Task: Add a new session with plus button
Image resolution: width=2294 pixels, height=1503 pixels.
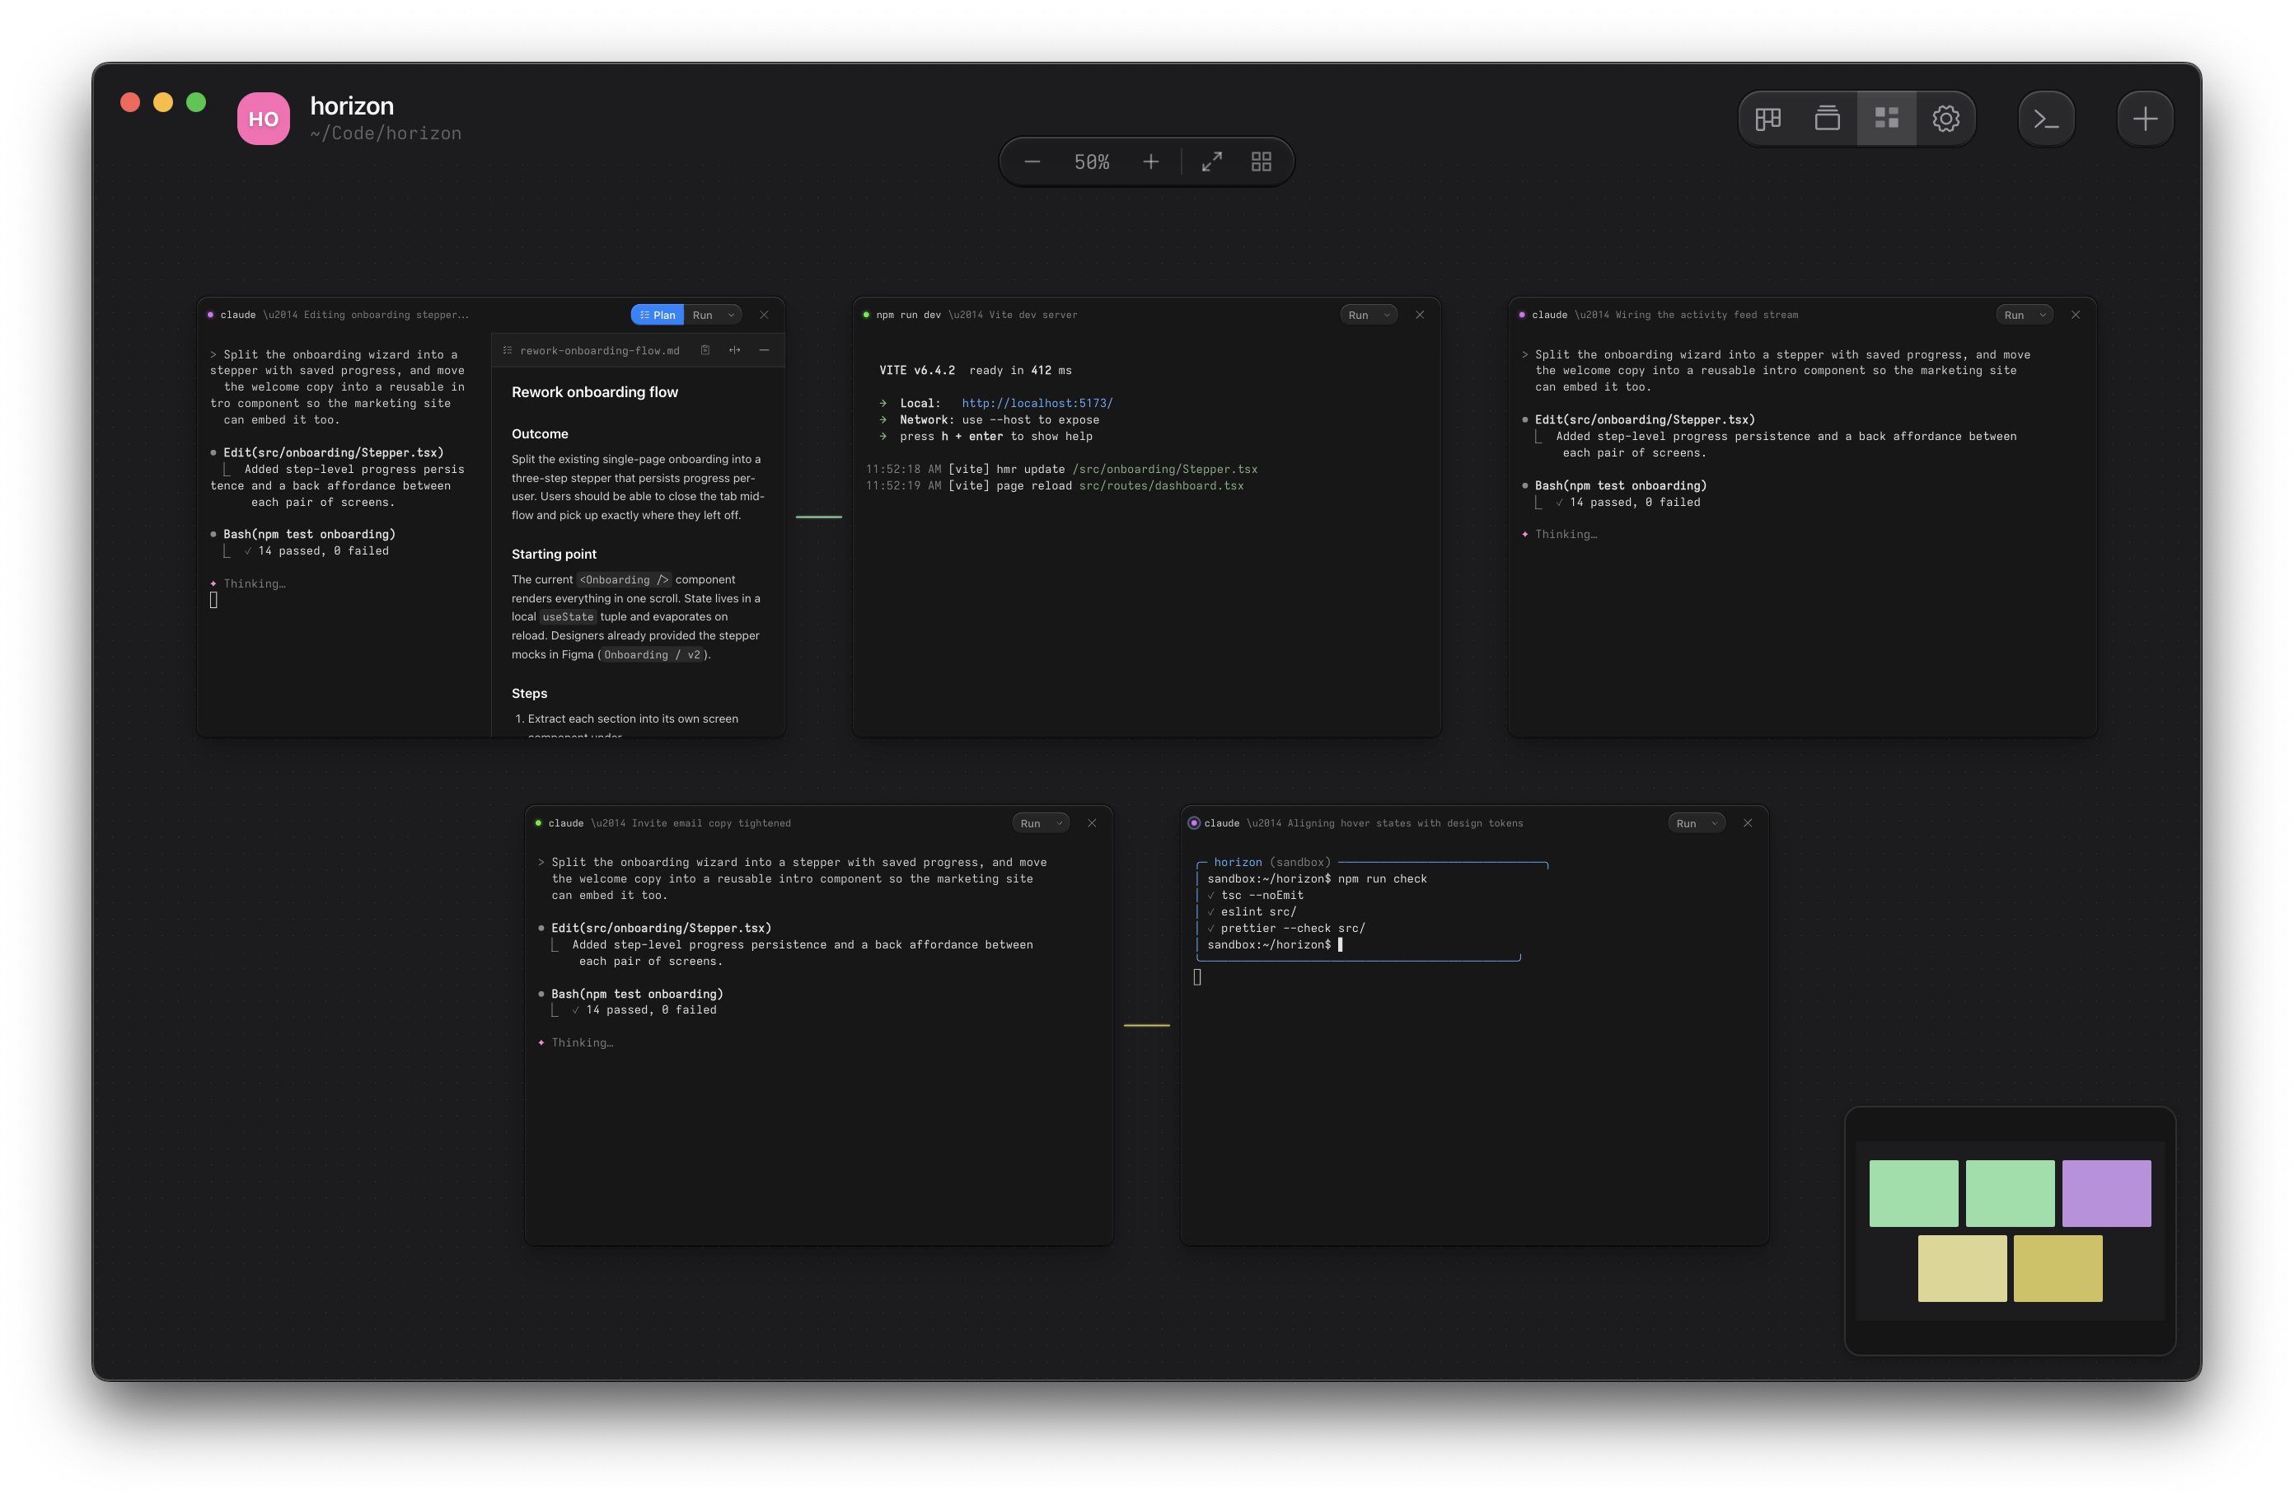Action: (2145, 119)
